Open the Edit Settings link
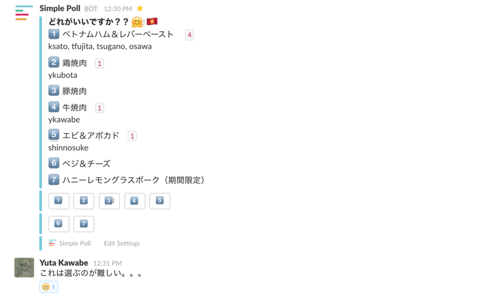 [x=122, y=243]
